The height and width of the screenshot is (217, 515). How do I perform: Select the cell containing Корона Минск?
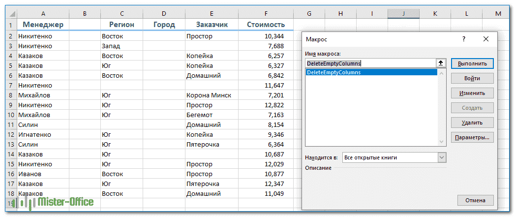[209, 95]
